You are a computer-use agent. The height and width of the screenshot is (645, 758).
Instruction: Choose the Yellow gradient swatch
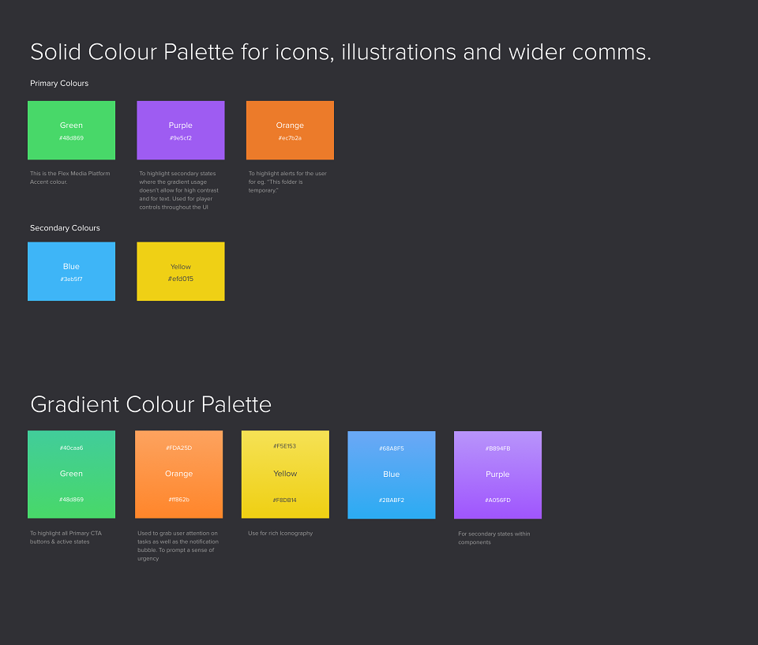(x=285, y=474)
